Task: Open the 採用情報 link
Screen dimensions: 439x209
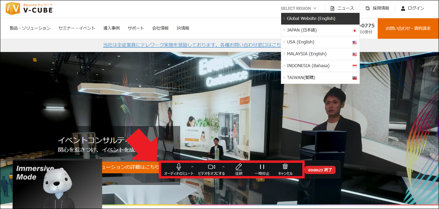Action: click(377, 8)
